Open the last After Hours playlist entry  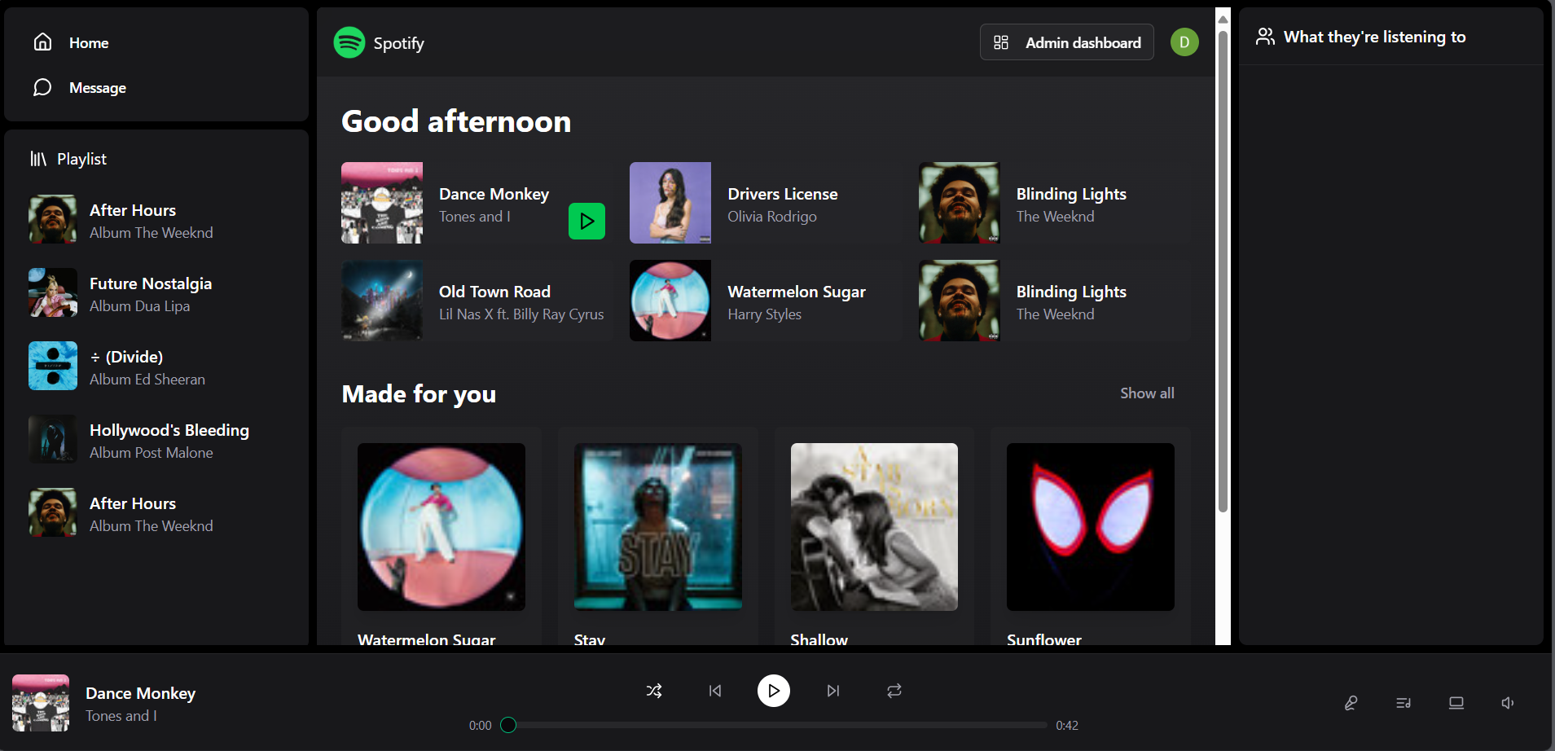coord(156,513)
